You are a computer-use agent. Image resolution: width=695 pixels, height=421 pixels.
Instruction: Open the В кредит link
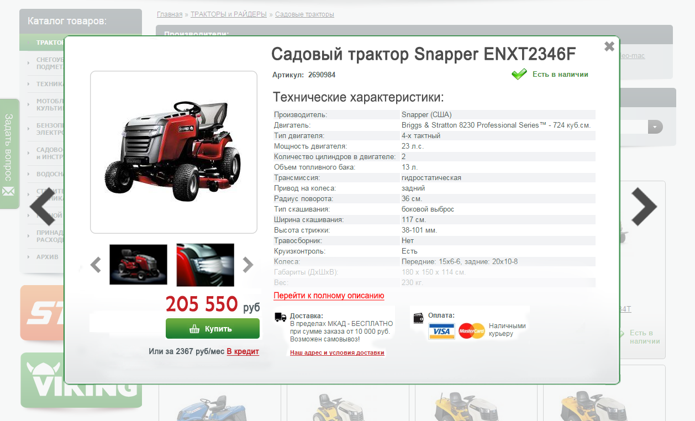tap(243, 351)
